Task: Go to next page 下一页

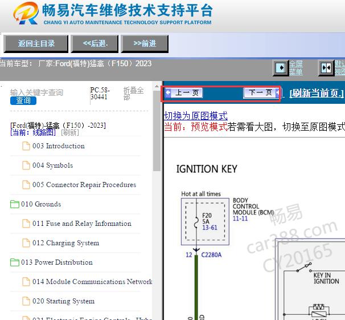Action: [x=261, y=93]
